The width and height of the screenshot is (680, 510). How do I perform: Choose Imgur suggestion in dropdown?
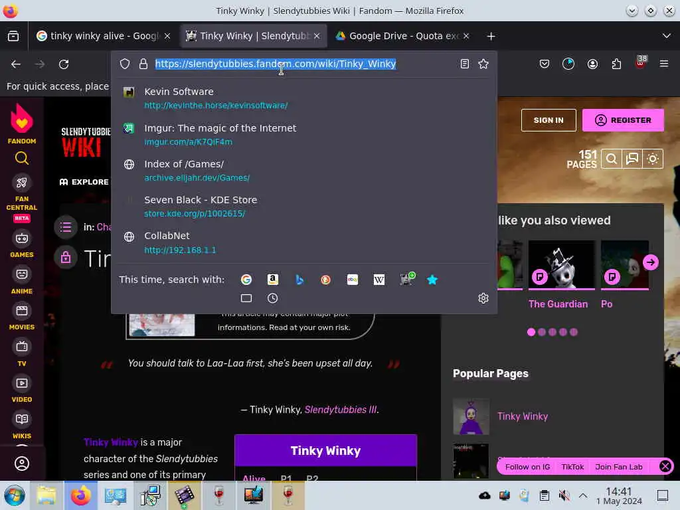[x=303, y=134]
